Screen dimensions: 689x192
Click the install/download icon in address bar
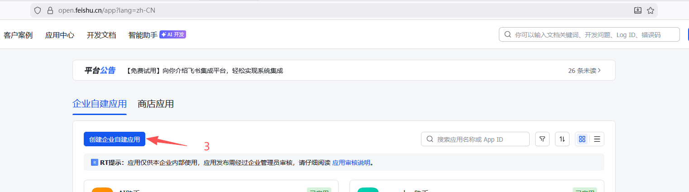point(638,10)
